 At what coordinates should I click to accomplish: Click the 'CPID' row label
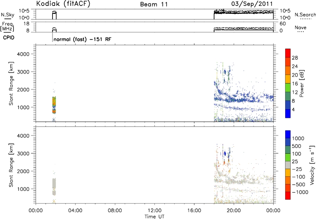(x=9, y=38)
